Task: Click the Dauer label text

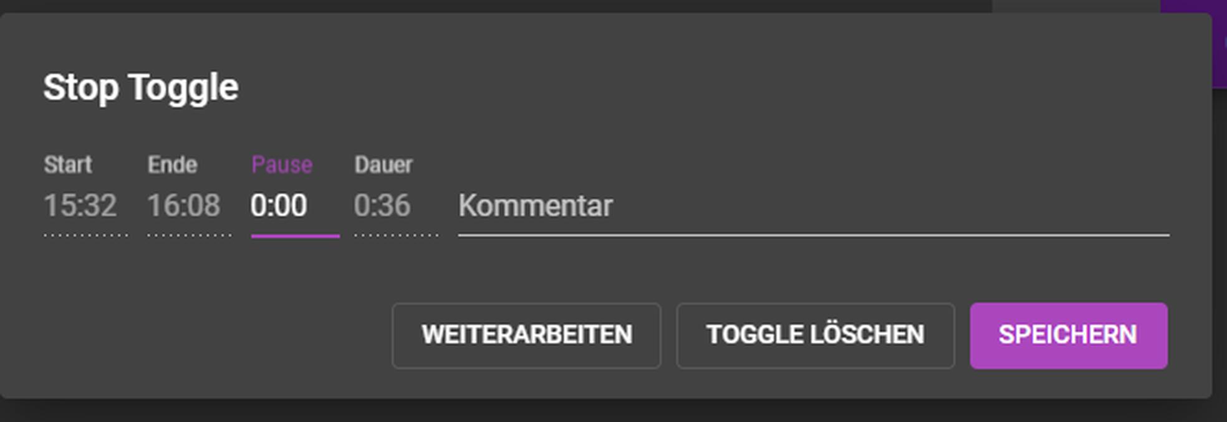Action: pyautogui.click(x=383, y=165)
